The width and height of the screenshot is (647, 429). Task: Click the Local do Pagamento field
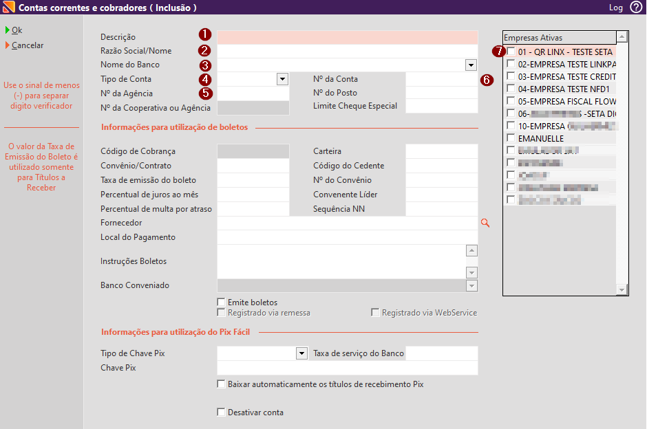pyautogui.click(x=348, y=237)
